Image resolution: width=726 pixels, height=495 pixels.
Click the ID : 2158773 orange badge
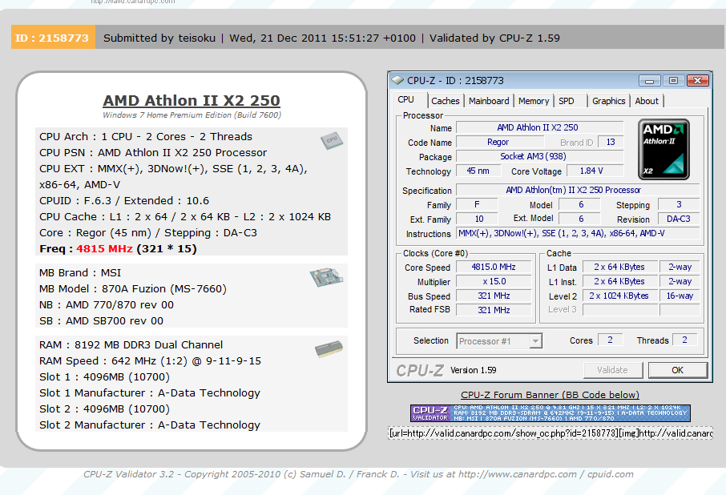(53, 38)
